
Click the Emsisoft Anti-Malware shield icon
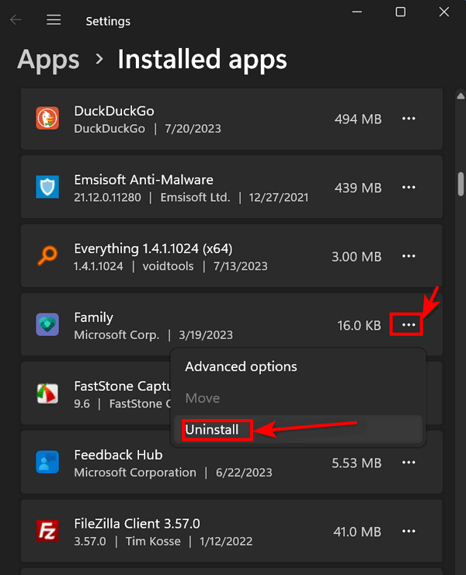coord(47,187)
